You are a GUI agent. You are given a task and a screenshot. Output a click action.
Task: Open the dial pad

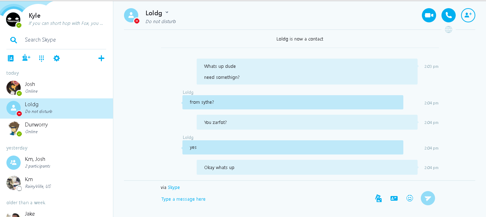click(42, 58)
